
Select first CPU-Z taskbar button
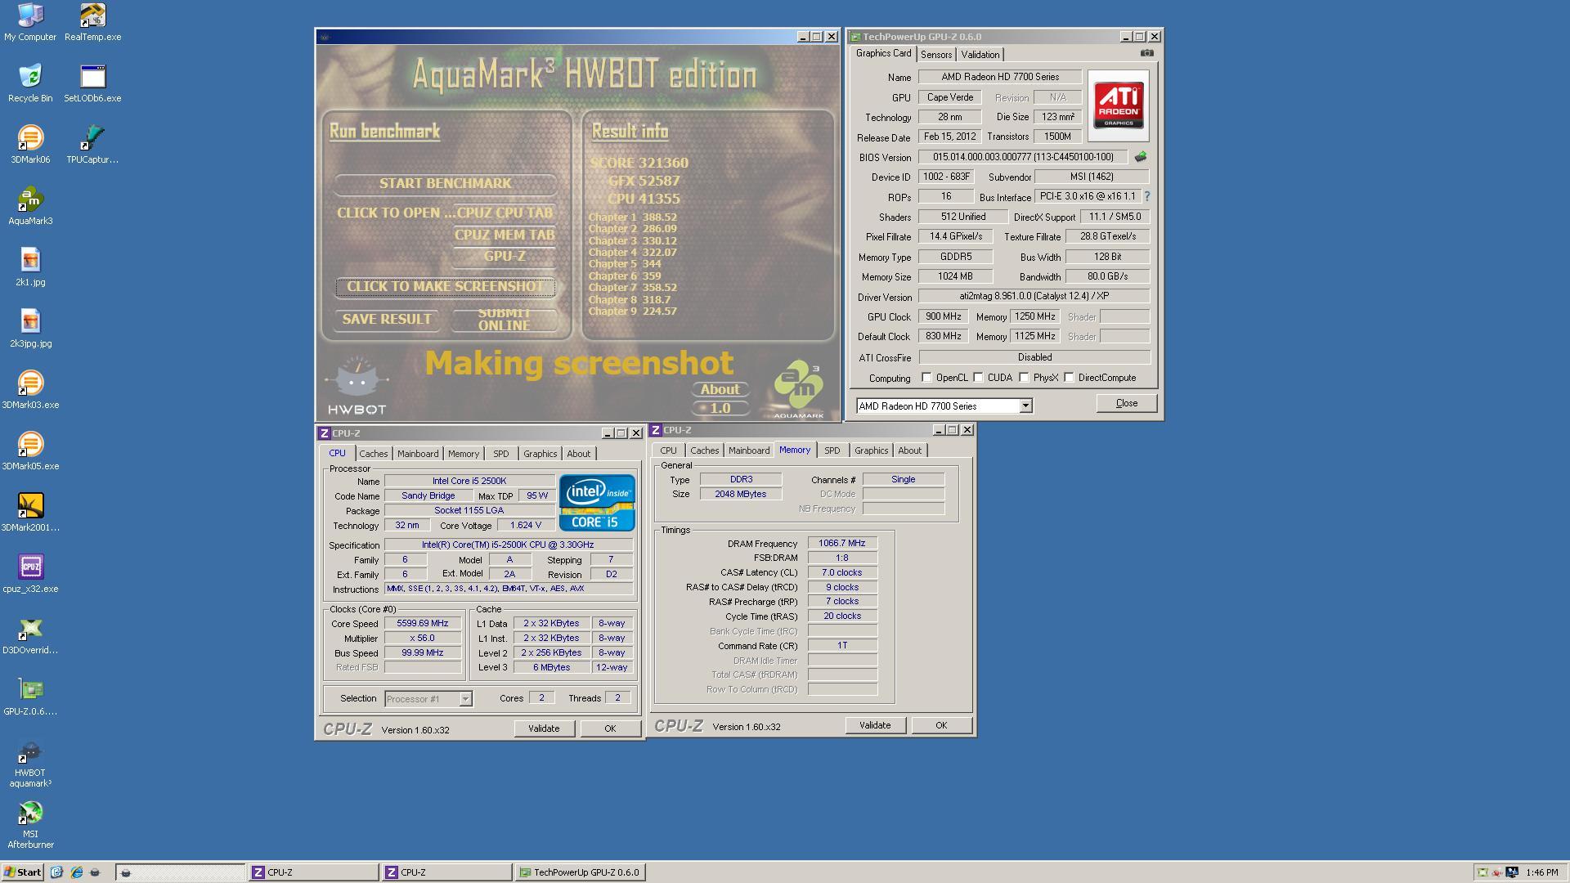(x=313, y=872)
